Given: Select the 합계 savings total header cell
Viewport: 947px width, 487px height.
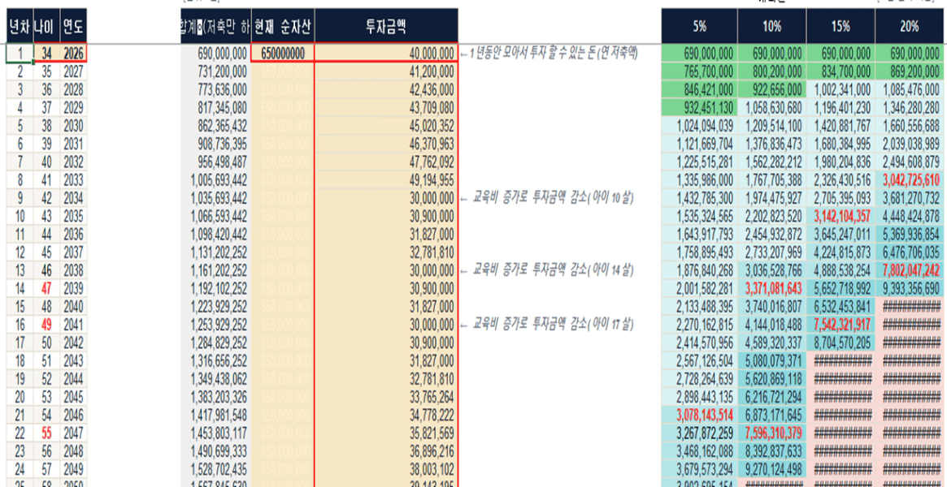Looking at the screenshot, I should pyautogui.click(x=215, y=26).
